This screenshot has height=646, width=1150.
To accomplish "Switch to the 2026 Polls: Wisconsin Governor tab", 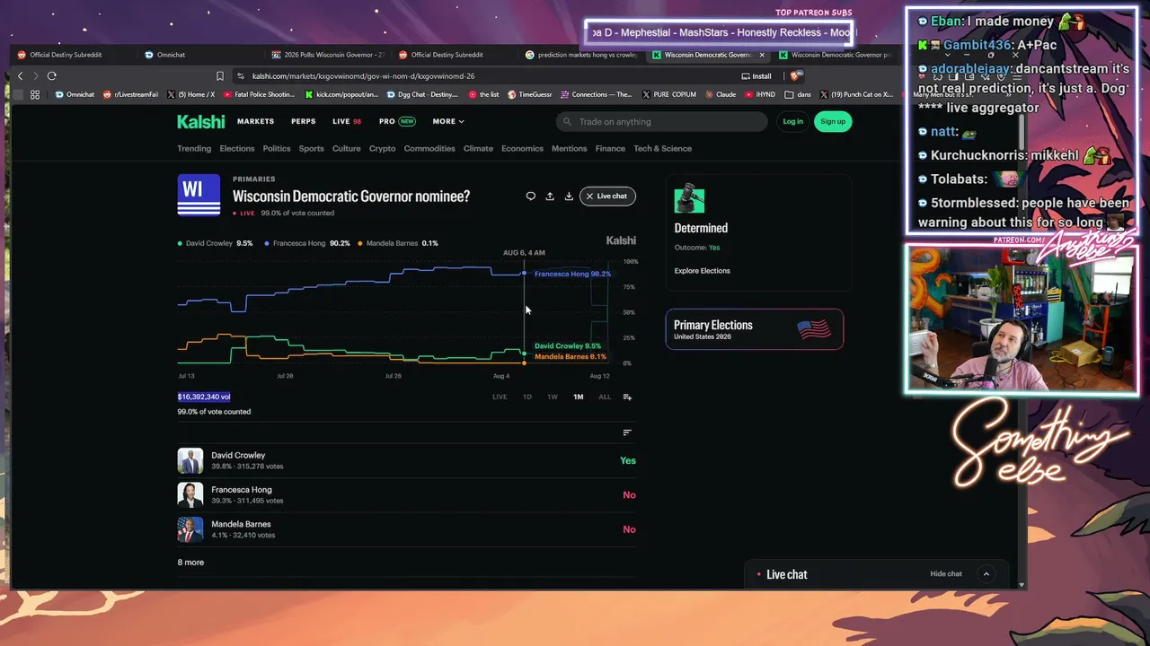I will (x=328, y=55).
